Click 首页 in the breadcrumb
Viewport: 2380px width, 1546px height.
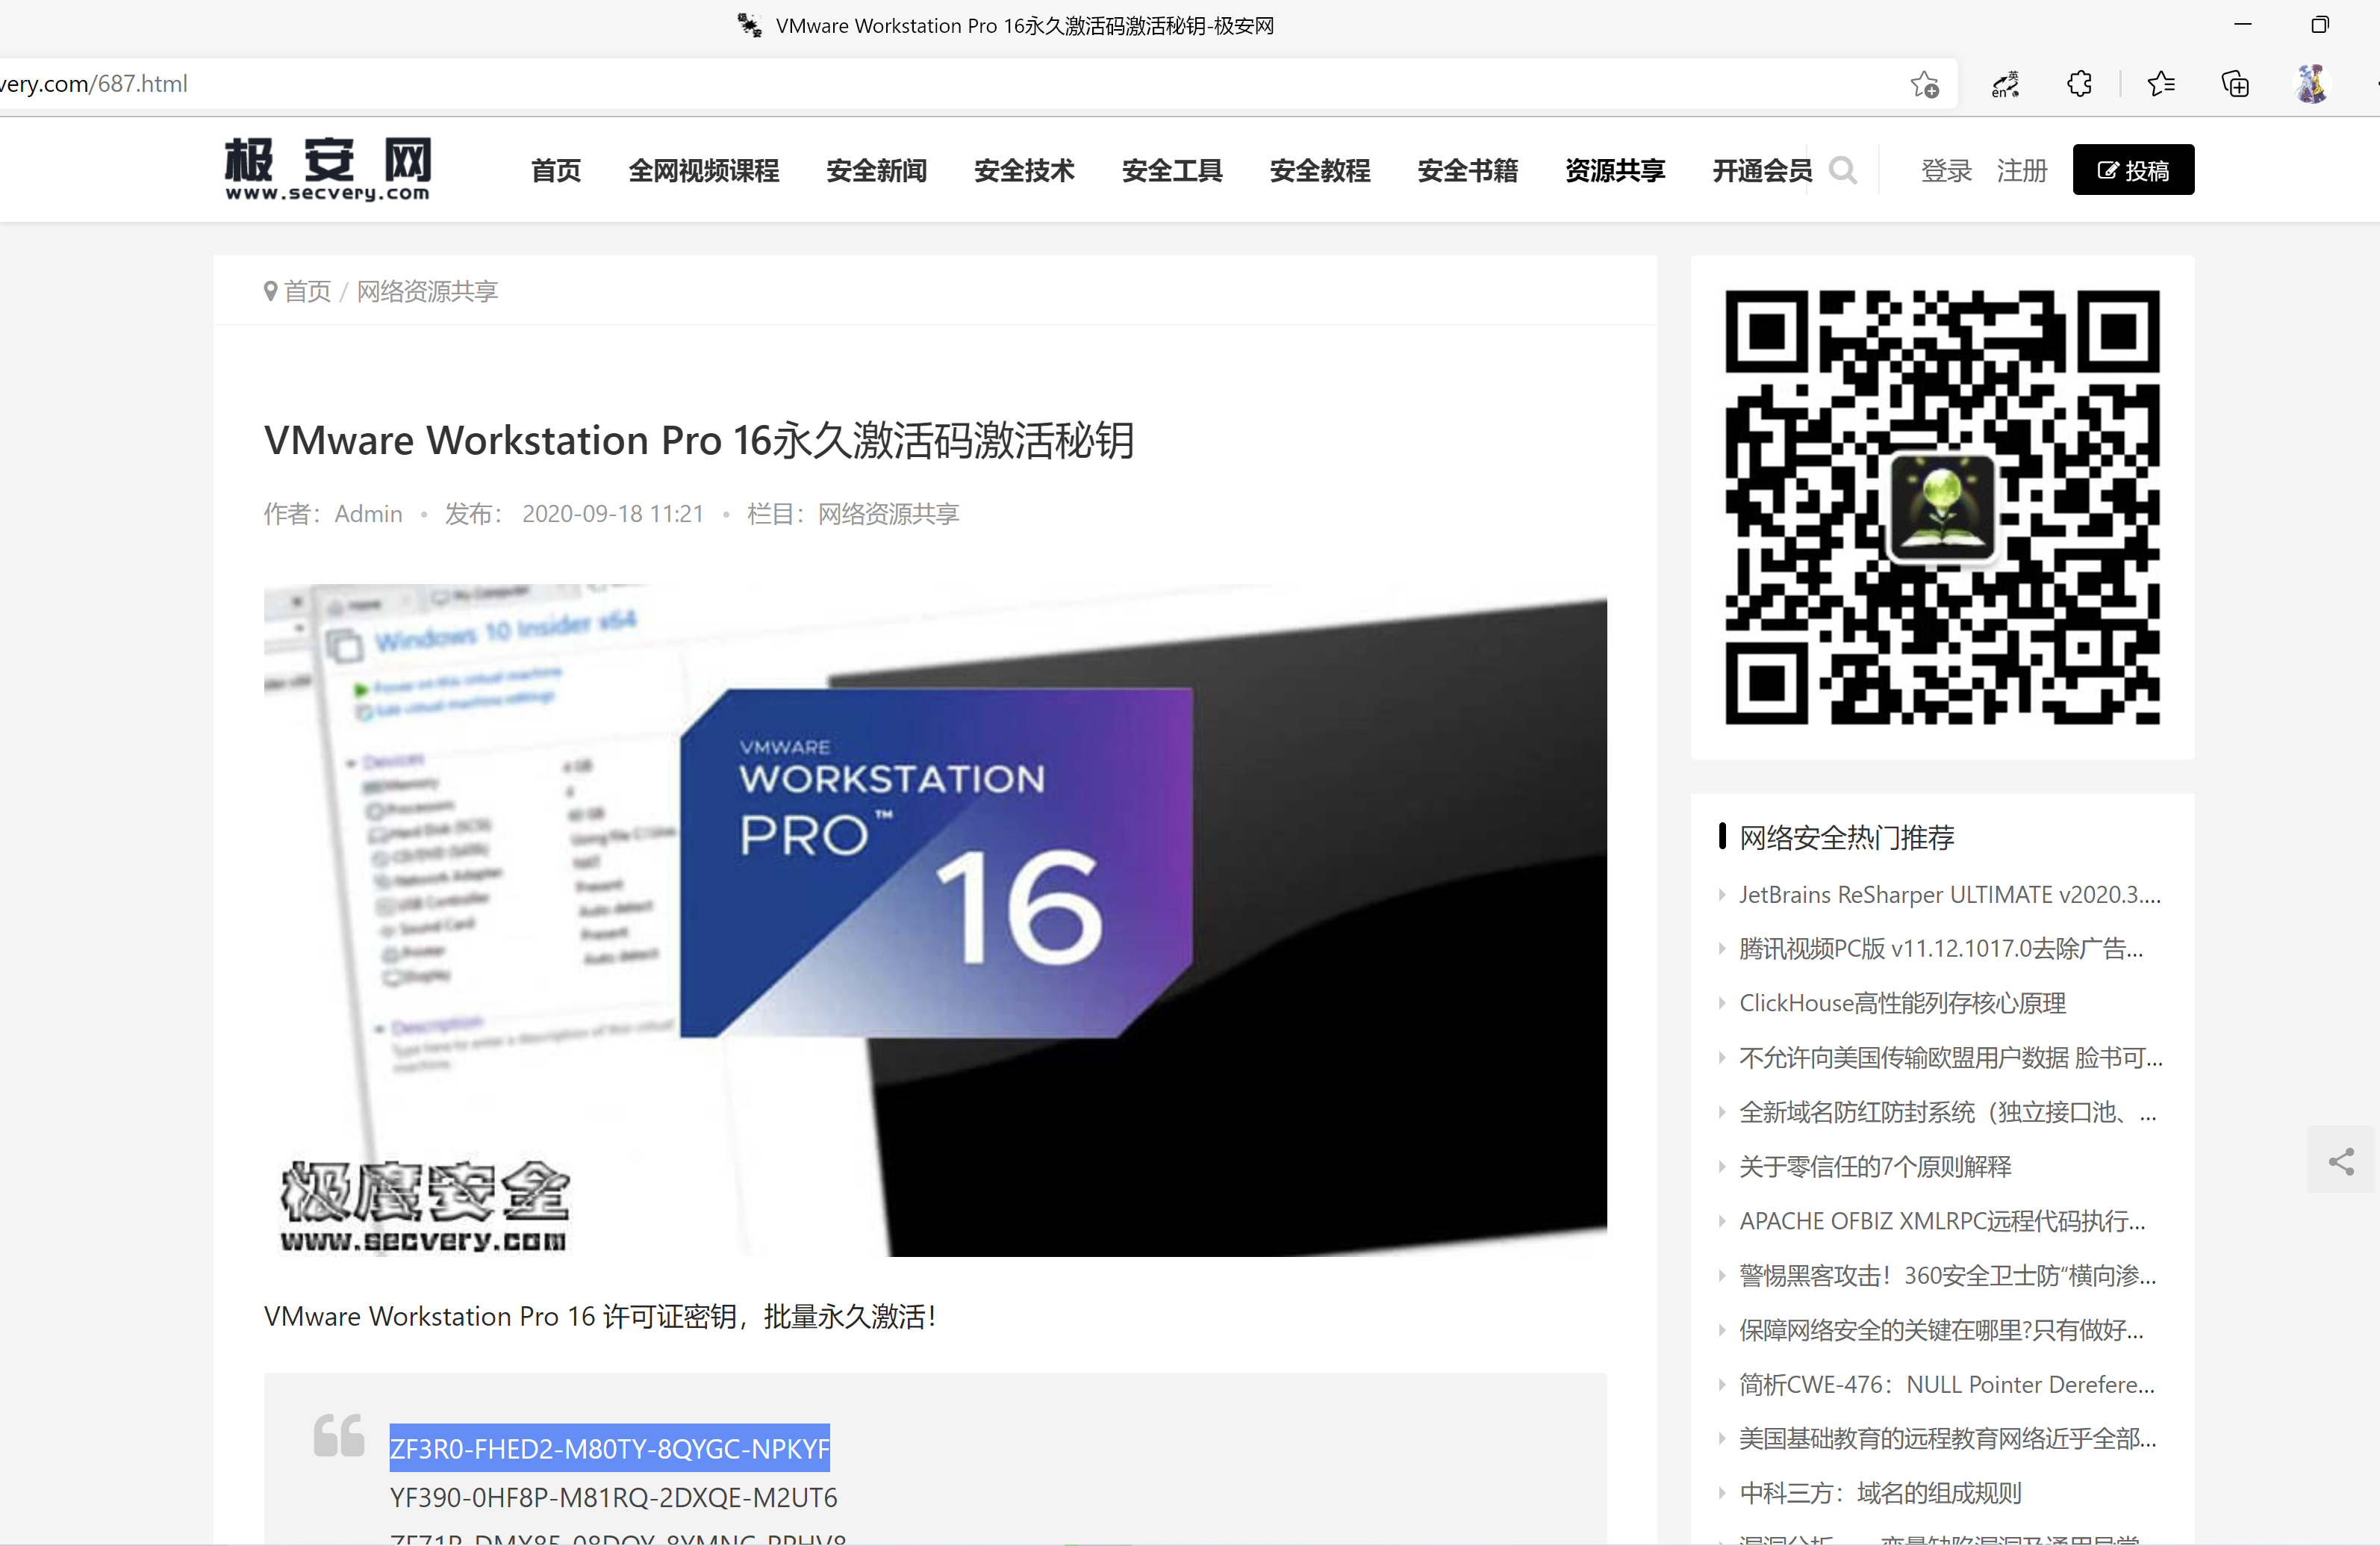[307, 291]
